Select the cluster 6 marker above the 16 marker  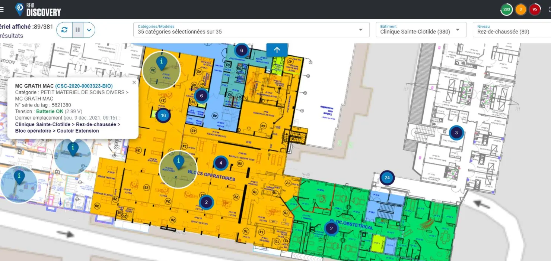point(201,96)
